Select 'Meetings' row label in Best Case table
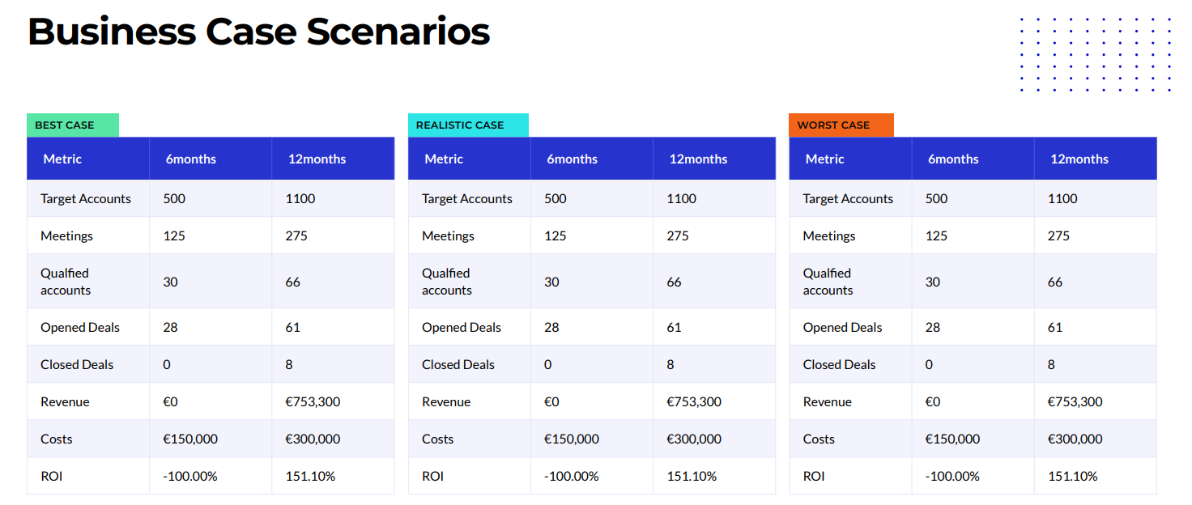This screenshot has height=505, width=1192. coord(66,236)
